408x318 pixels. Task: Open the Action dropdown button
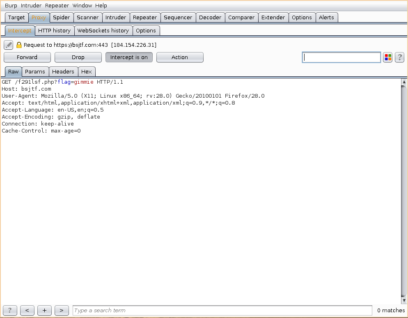coord(180,57)
